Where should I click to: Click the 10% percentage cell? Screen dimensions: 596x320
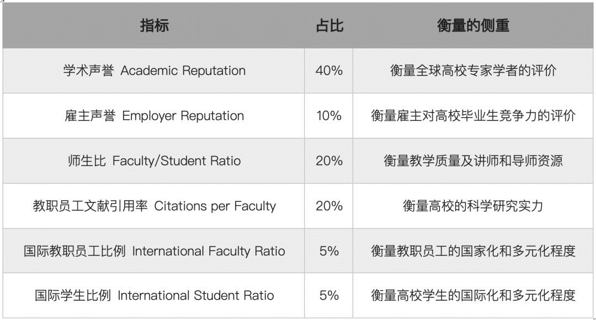[329, 116]
